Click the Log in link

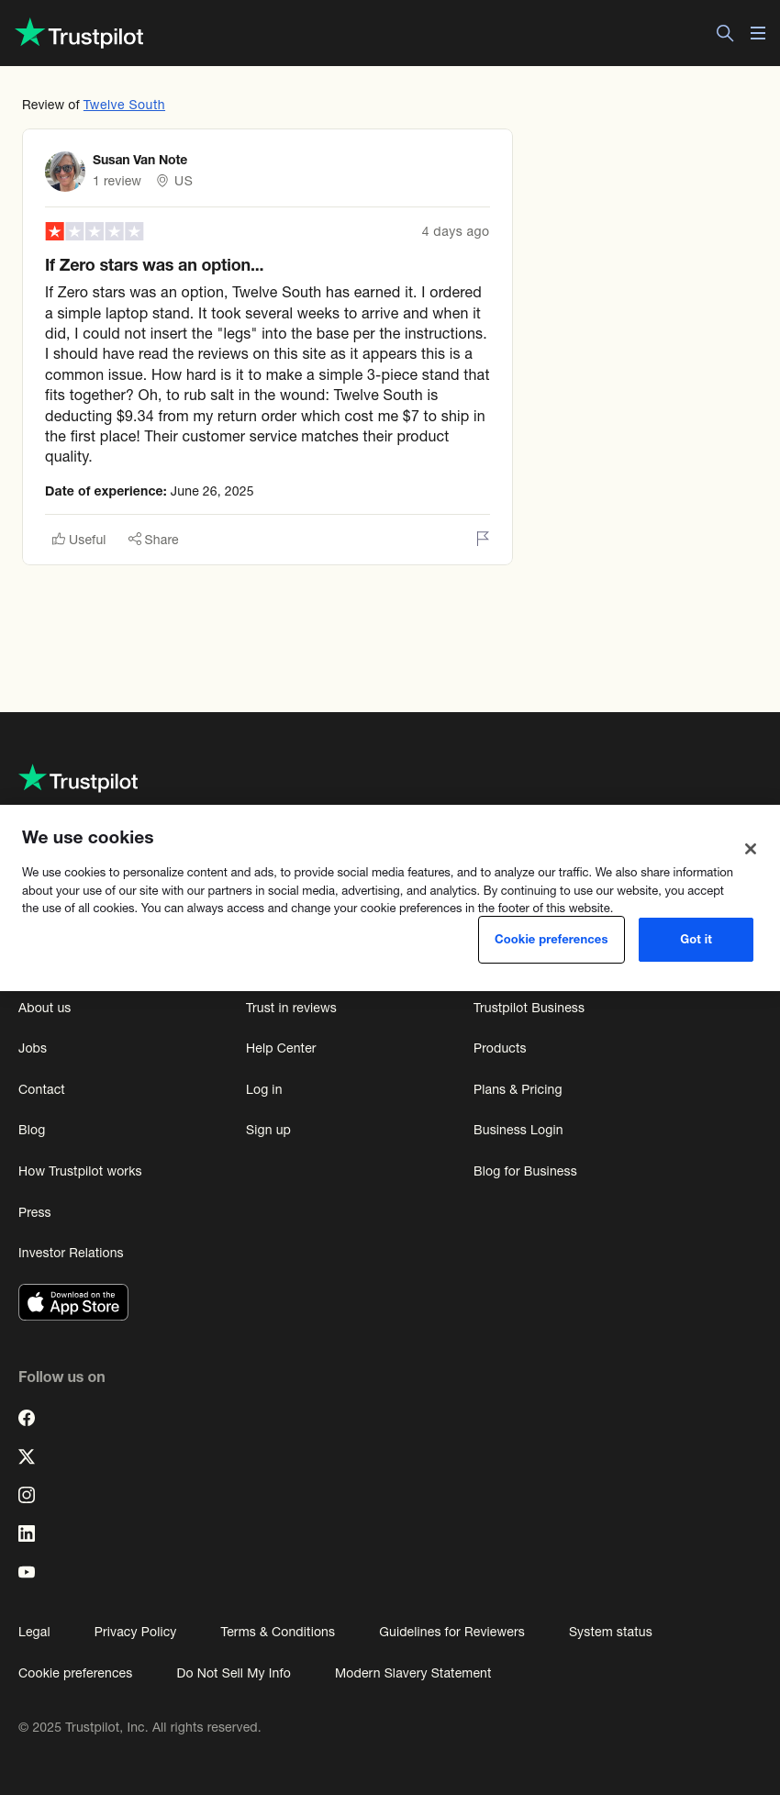(x=263, y=1089)
